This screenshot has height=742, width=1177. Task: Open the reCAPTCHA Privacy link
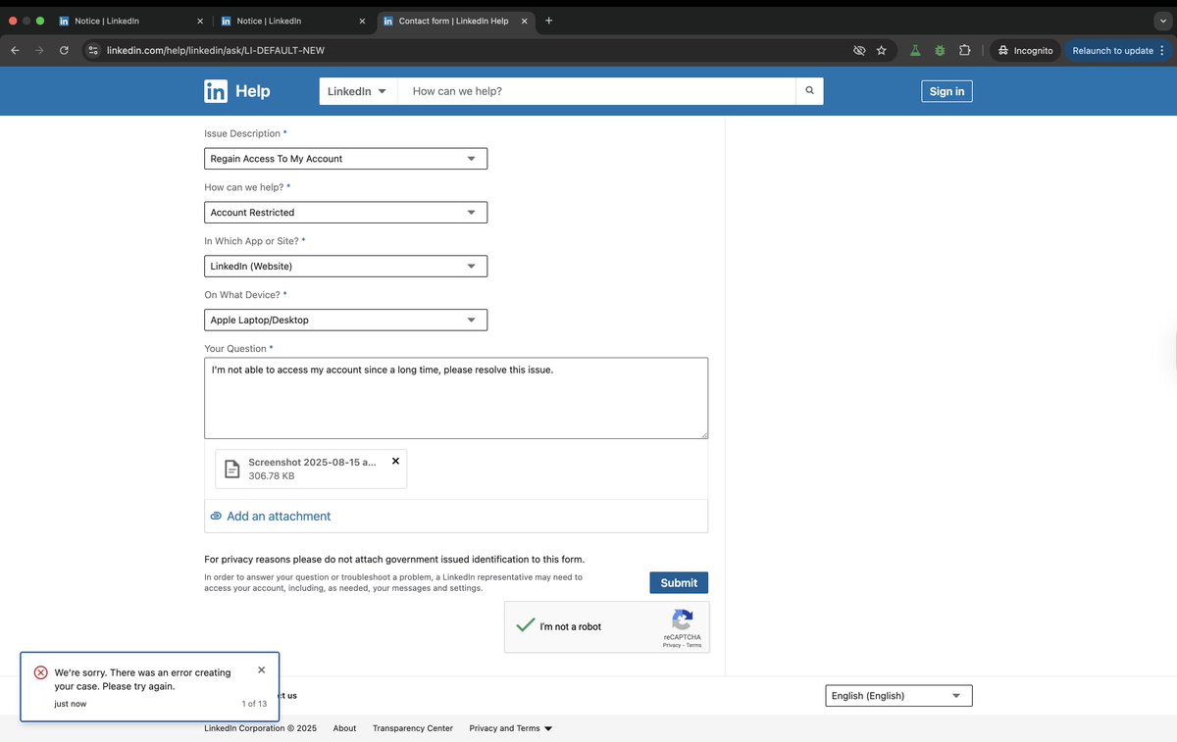pos(671,645)
